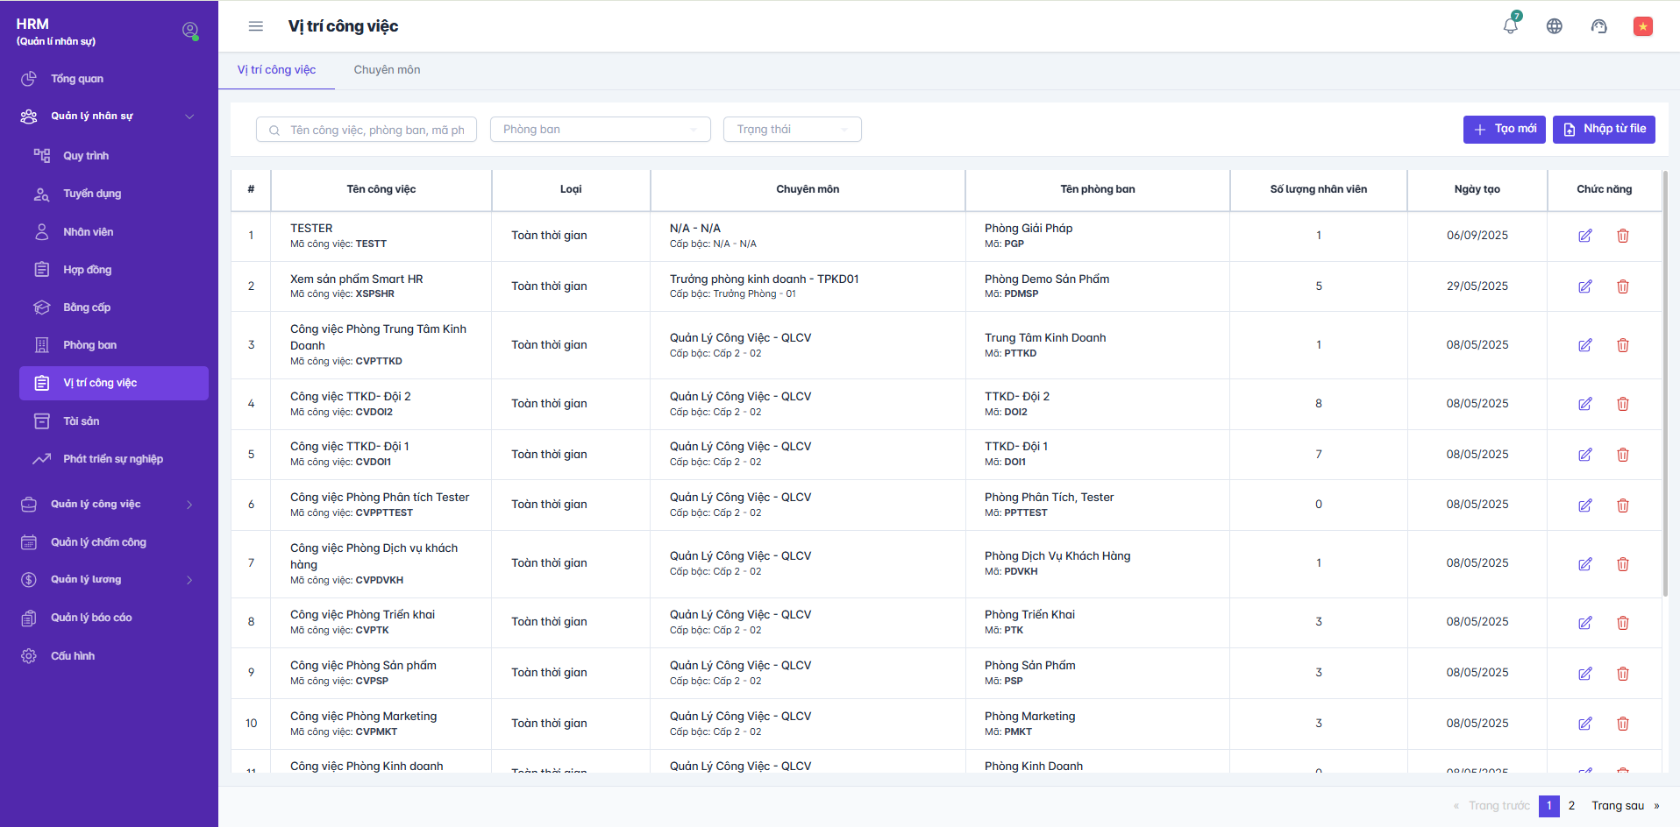Open Nhân viên in the sidebar
This screenshot has width=1680, height=827.
click(x=89, y=232)
